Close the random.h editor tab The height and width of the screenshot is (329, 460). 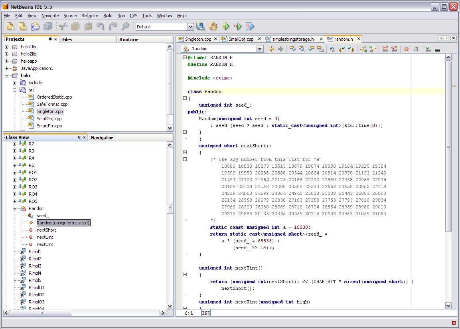359,39
